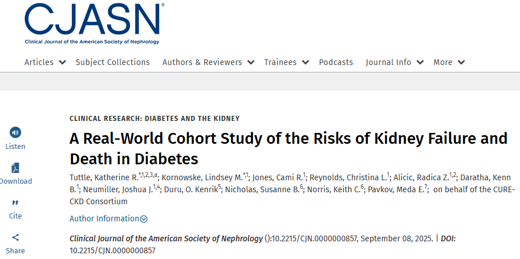Click the Download PDF icon
The height and width of the screenshot is (259, 520).
click(x=15, y=168)
